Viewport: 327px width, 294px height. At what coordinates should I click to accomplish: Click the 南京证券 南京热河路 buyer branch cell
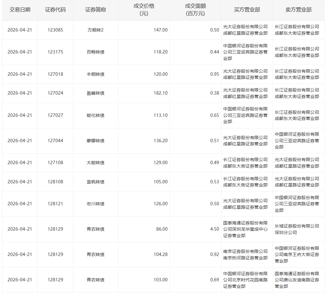click(x=245, y=254)
